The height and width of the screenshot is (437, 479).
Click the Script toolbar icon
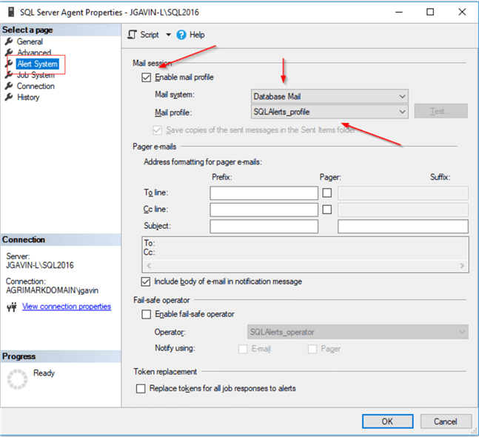[x=132, y=35]
